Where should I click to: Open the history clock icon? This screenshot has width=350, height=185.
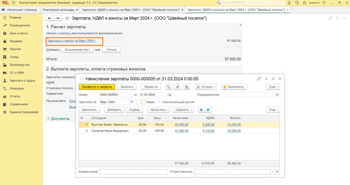click(297, 3)
